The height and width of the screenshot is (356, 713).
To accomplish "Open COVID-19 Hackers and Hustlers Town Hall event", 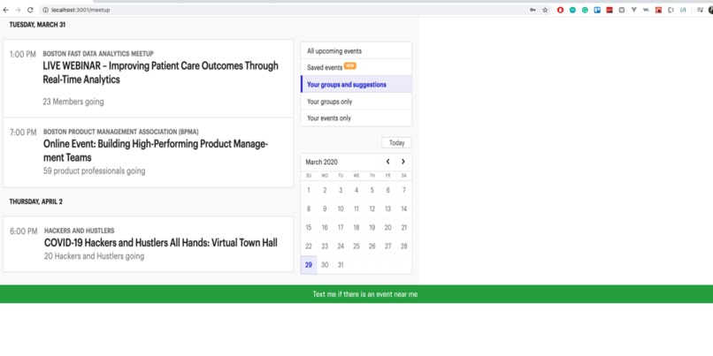I will click(160, 242).
